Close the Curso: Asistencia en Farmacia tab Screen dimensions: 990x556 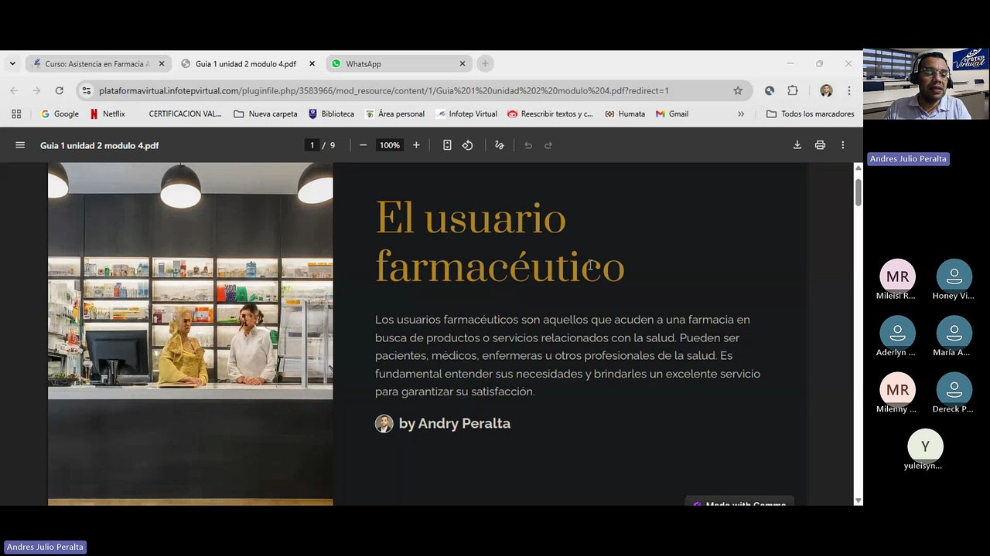[162, 64]
